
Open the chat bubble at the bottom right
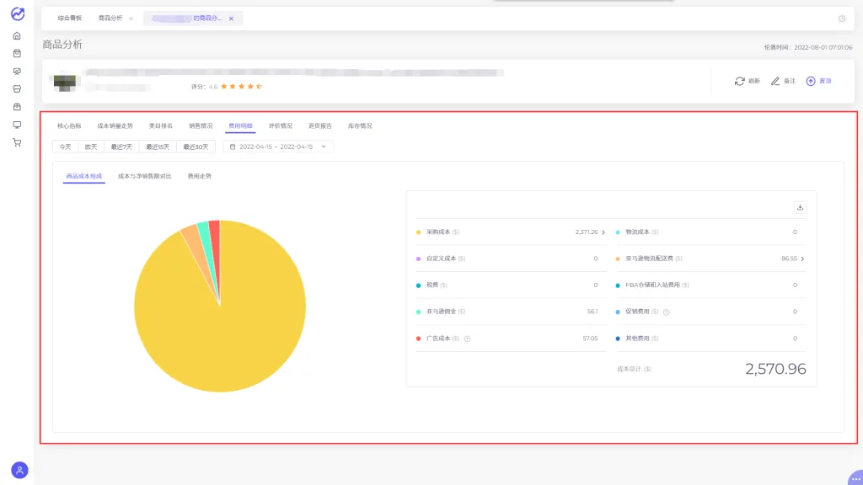(855, 478)
